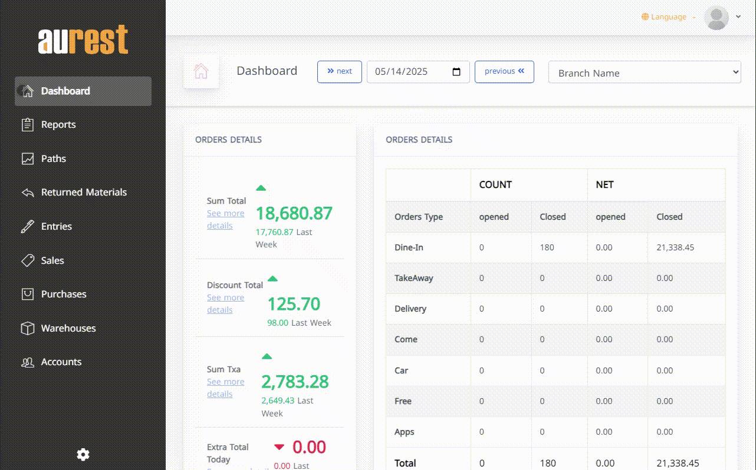The height and width of the screenshot is (470, 756).
Task: Click the Paths chart icon
Action: tap(27, 158)
